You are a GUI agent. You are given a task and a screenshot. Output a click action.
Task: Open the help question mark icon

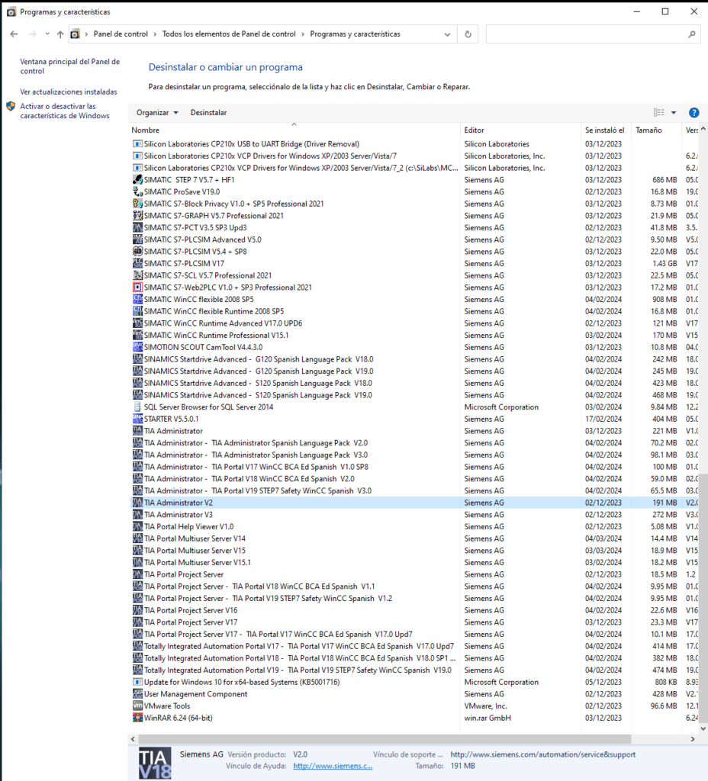point(694,113)
